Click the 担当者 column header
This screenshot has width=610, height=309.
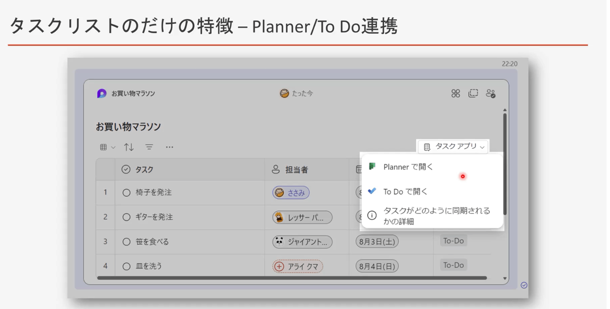(x=307, y=170)
